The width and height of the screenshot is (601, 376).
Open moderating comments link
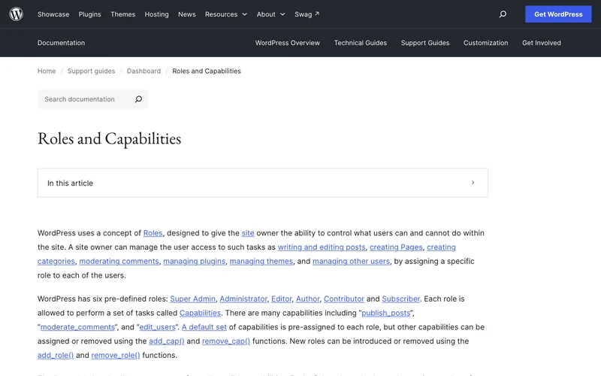[x=119, y=261]
